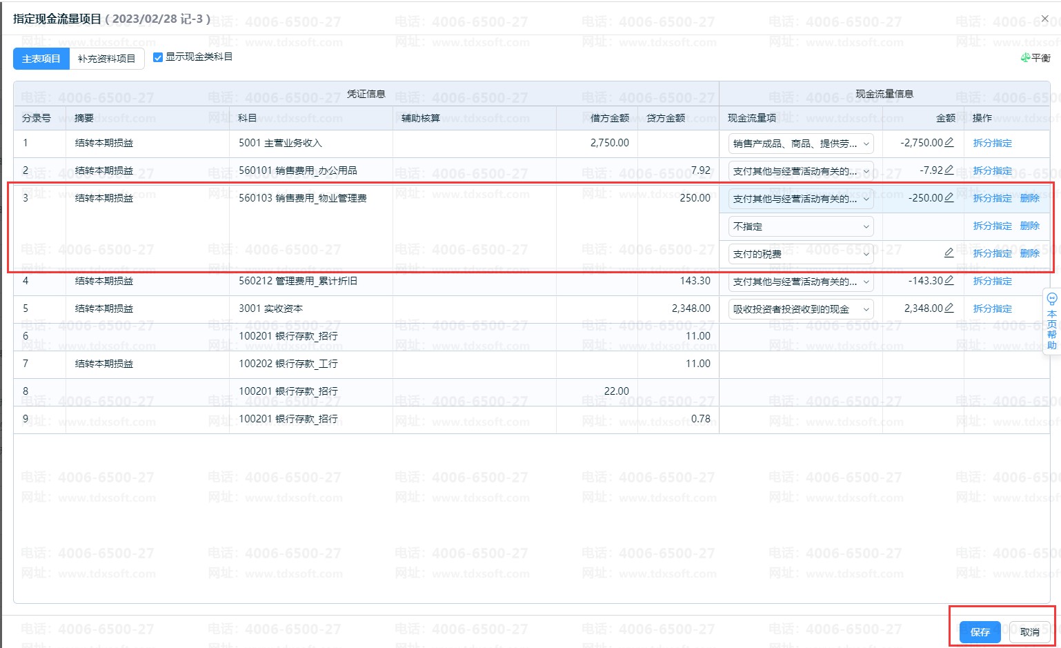Switch to the 主表项目 tab

pos(41,59)
